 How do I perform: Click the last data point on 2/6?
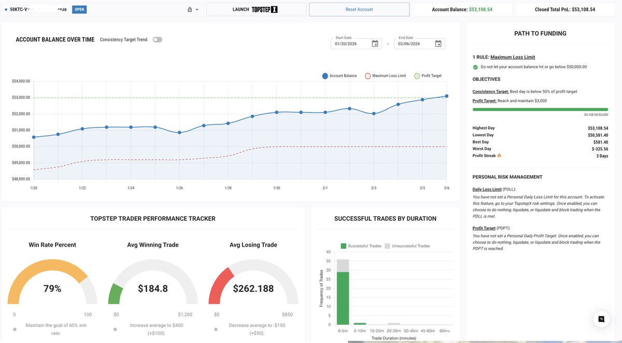tap(447, 96)
